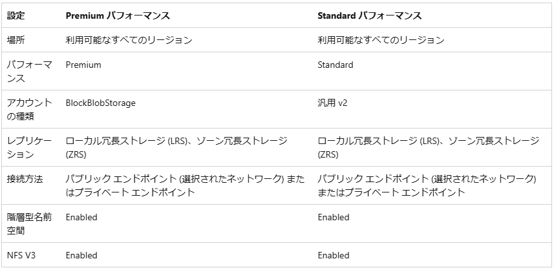Click the 階層型名前空間 row label
Screen dimensions: 554x270
coord(30,223)
